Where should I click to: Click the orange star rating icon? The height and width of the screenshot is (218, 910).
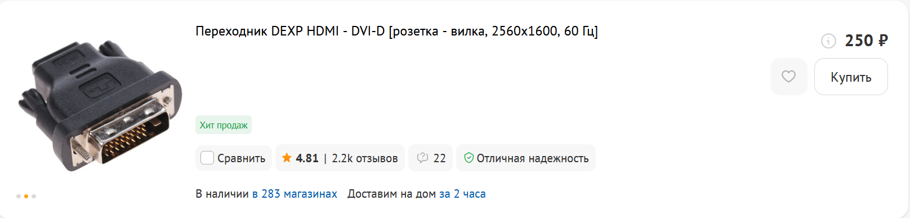pyautogui.click(x=287, y=158)
